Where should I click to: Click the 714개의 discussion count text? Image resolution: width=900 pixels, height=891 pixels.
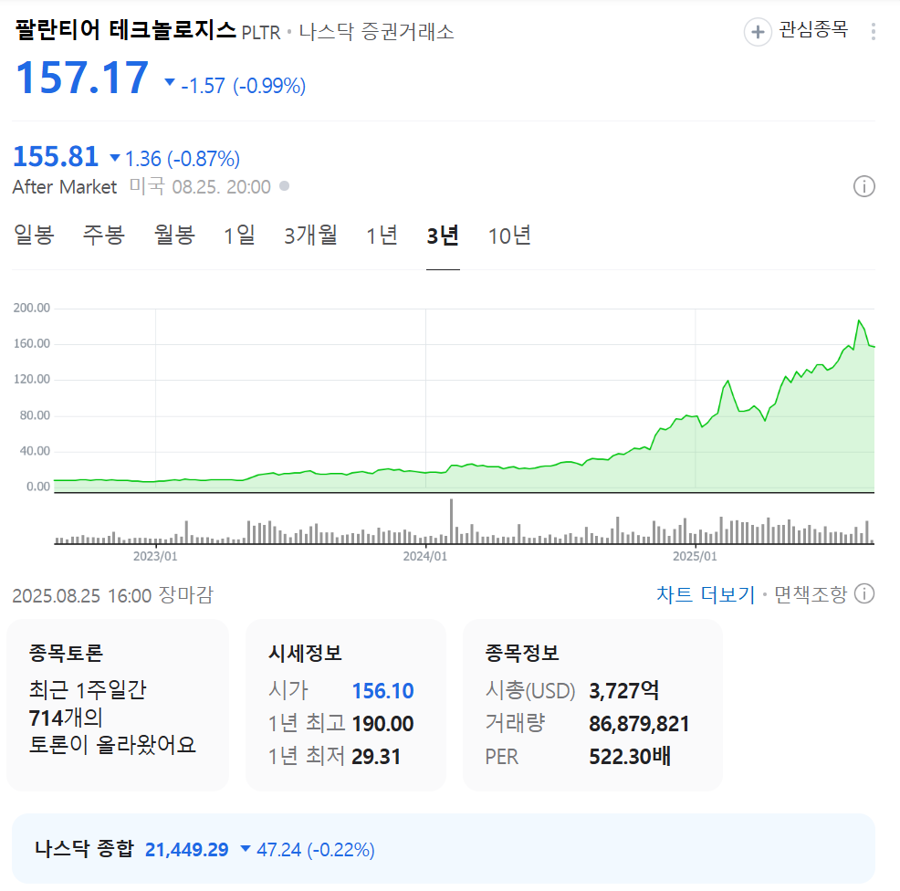pos(66,718)
